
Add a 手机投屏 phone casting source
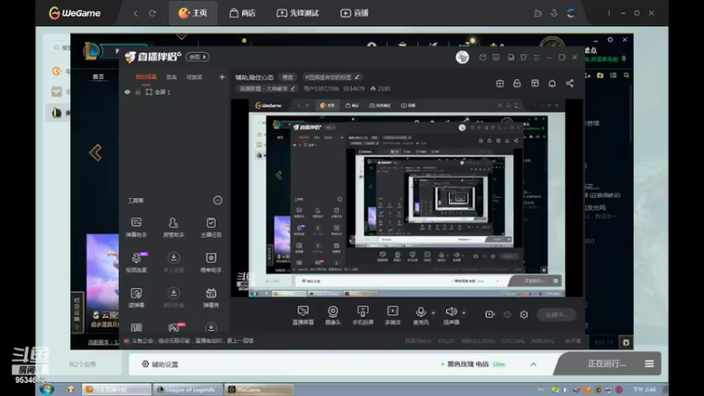[363, 315]
